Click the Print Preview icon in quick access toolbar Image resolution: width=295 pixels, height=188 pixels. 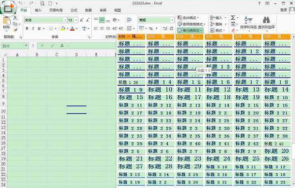pyautogui.click(x=42, y=3)
